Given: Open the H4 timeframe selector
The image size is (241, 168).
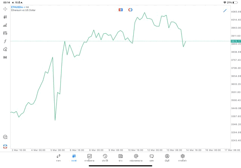Looking at the screenshot, I should coord(5,58).
